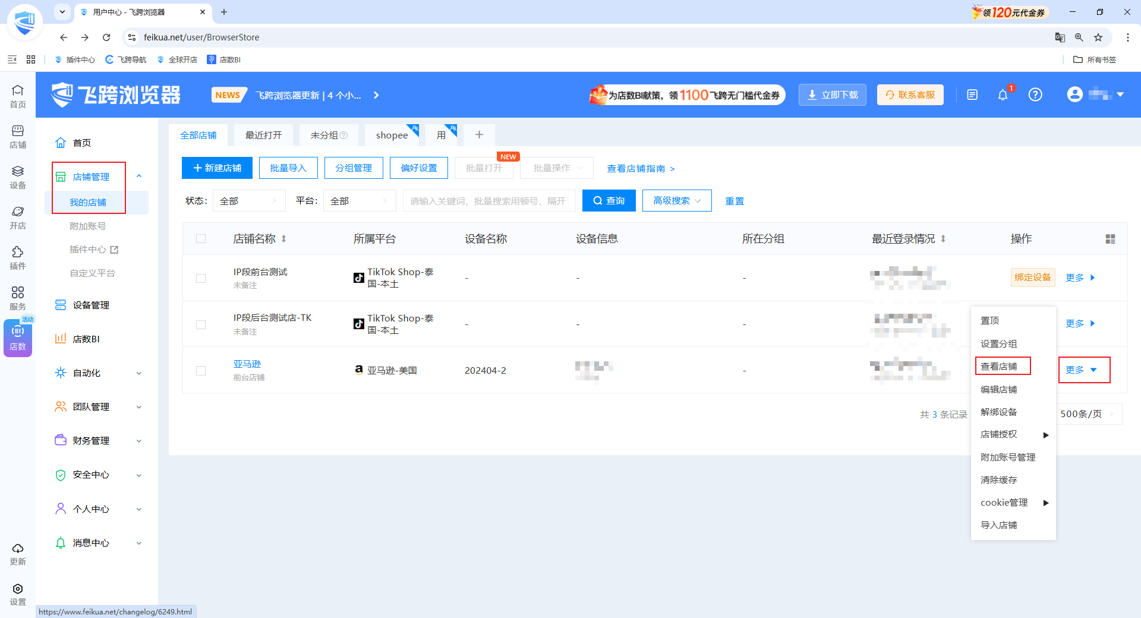Tick the select-all checkbox in table header
The height and width of the screenshot is (618, 1141).
coord(201,239)
